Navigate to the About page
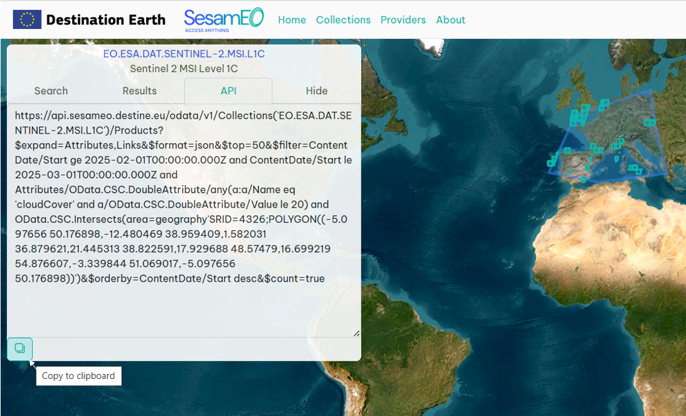686x416 pixels. click(x=450, y=20)
